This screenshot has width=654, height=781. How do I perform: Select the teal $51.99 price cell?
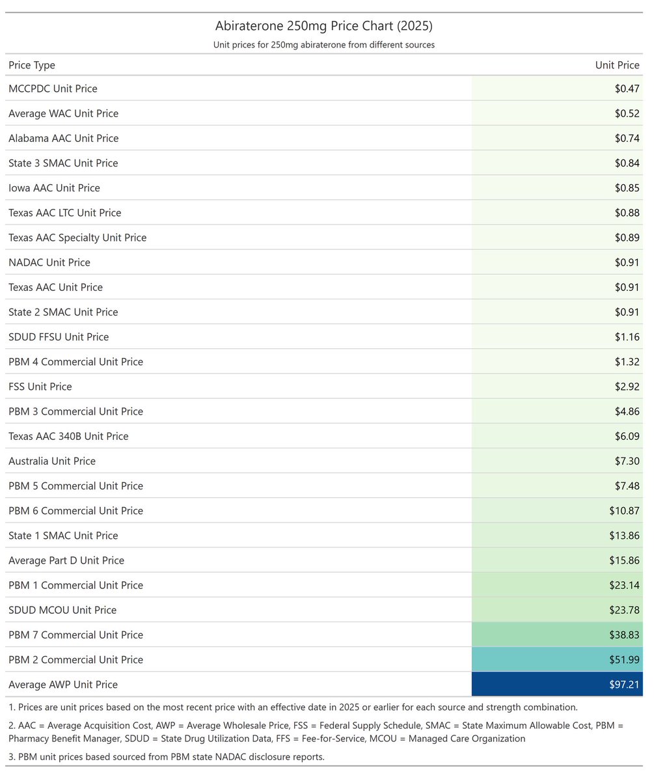click(x=557, y=660)
